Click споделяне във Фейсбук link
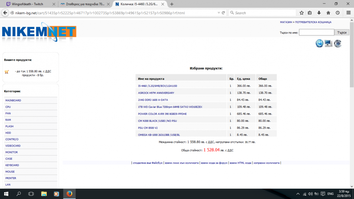The height and width of the screenshot is (199, 354). coord(147,163)
